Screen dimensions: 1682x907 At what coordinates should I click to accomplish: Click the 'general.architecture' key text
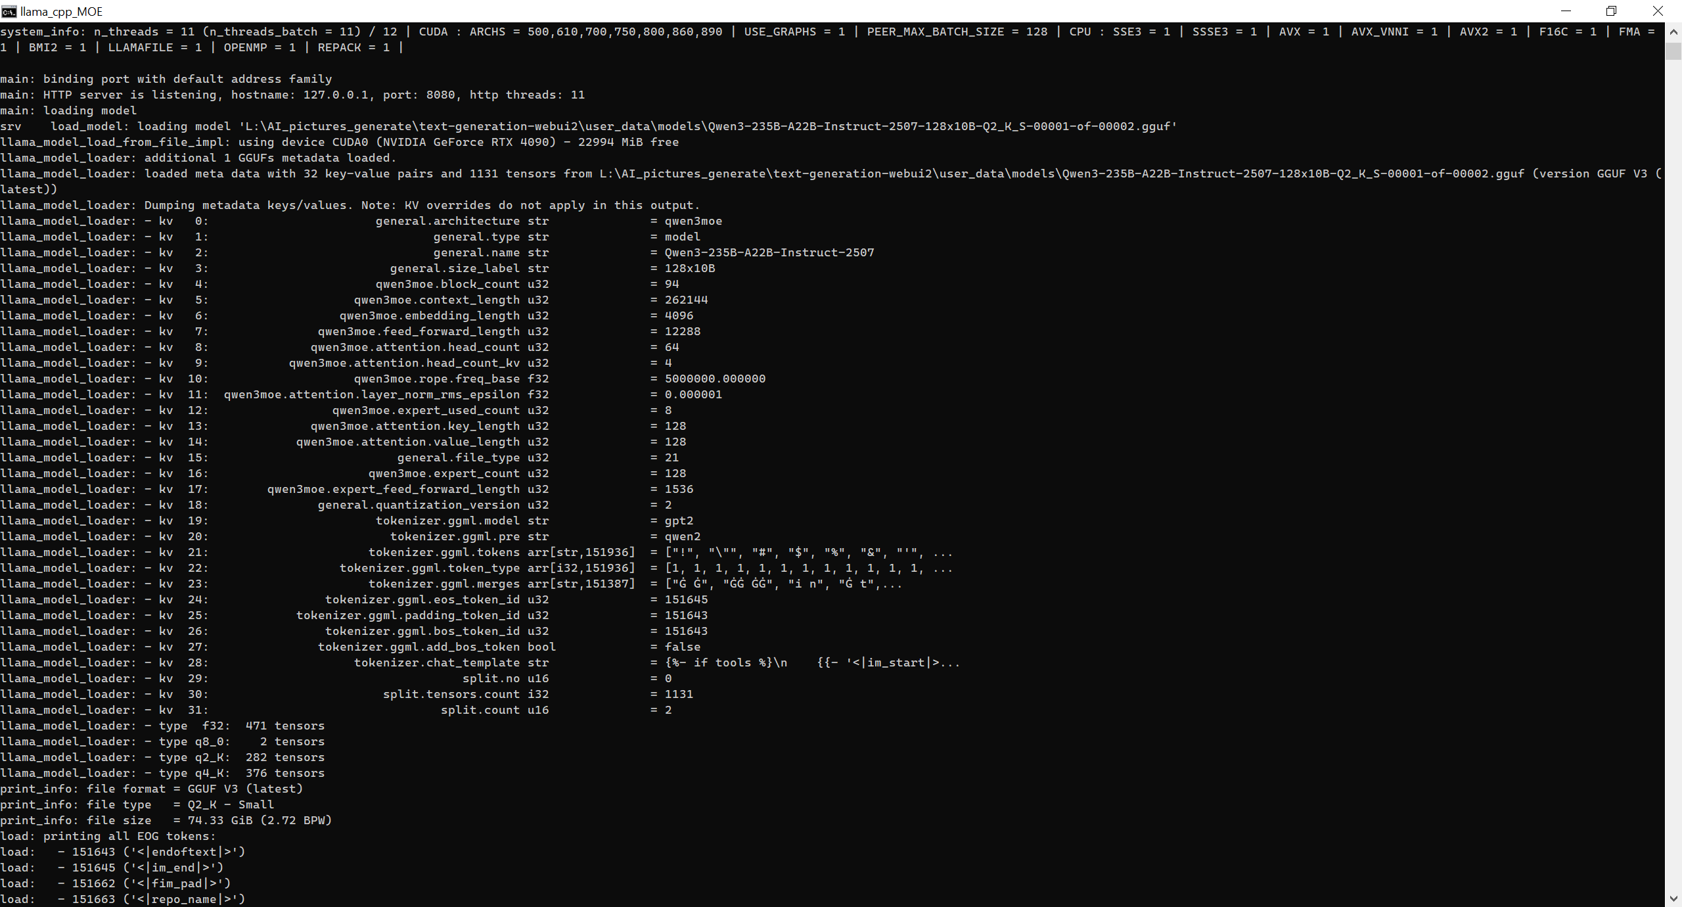(447, 221)
